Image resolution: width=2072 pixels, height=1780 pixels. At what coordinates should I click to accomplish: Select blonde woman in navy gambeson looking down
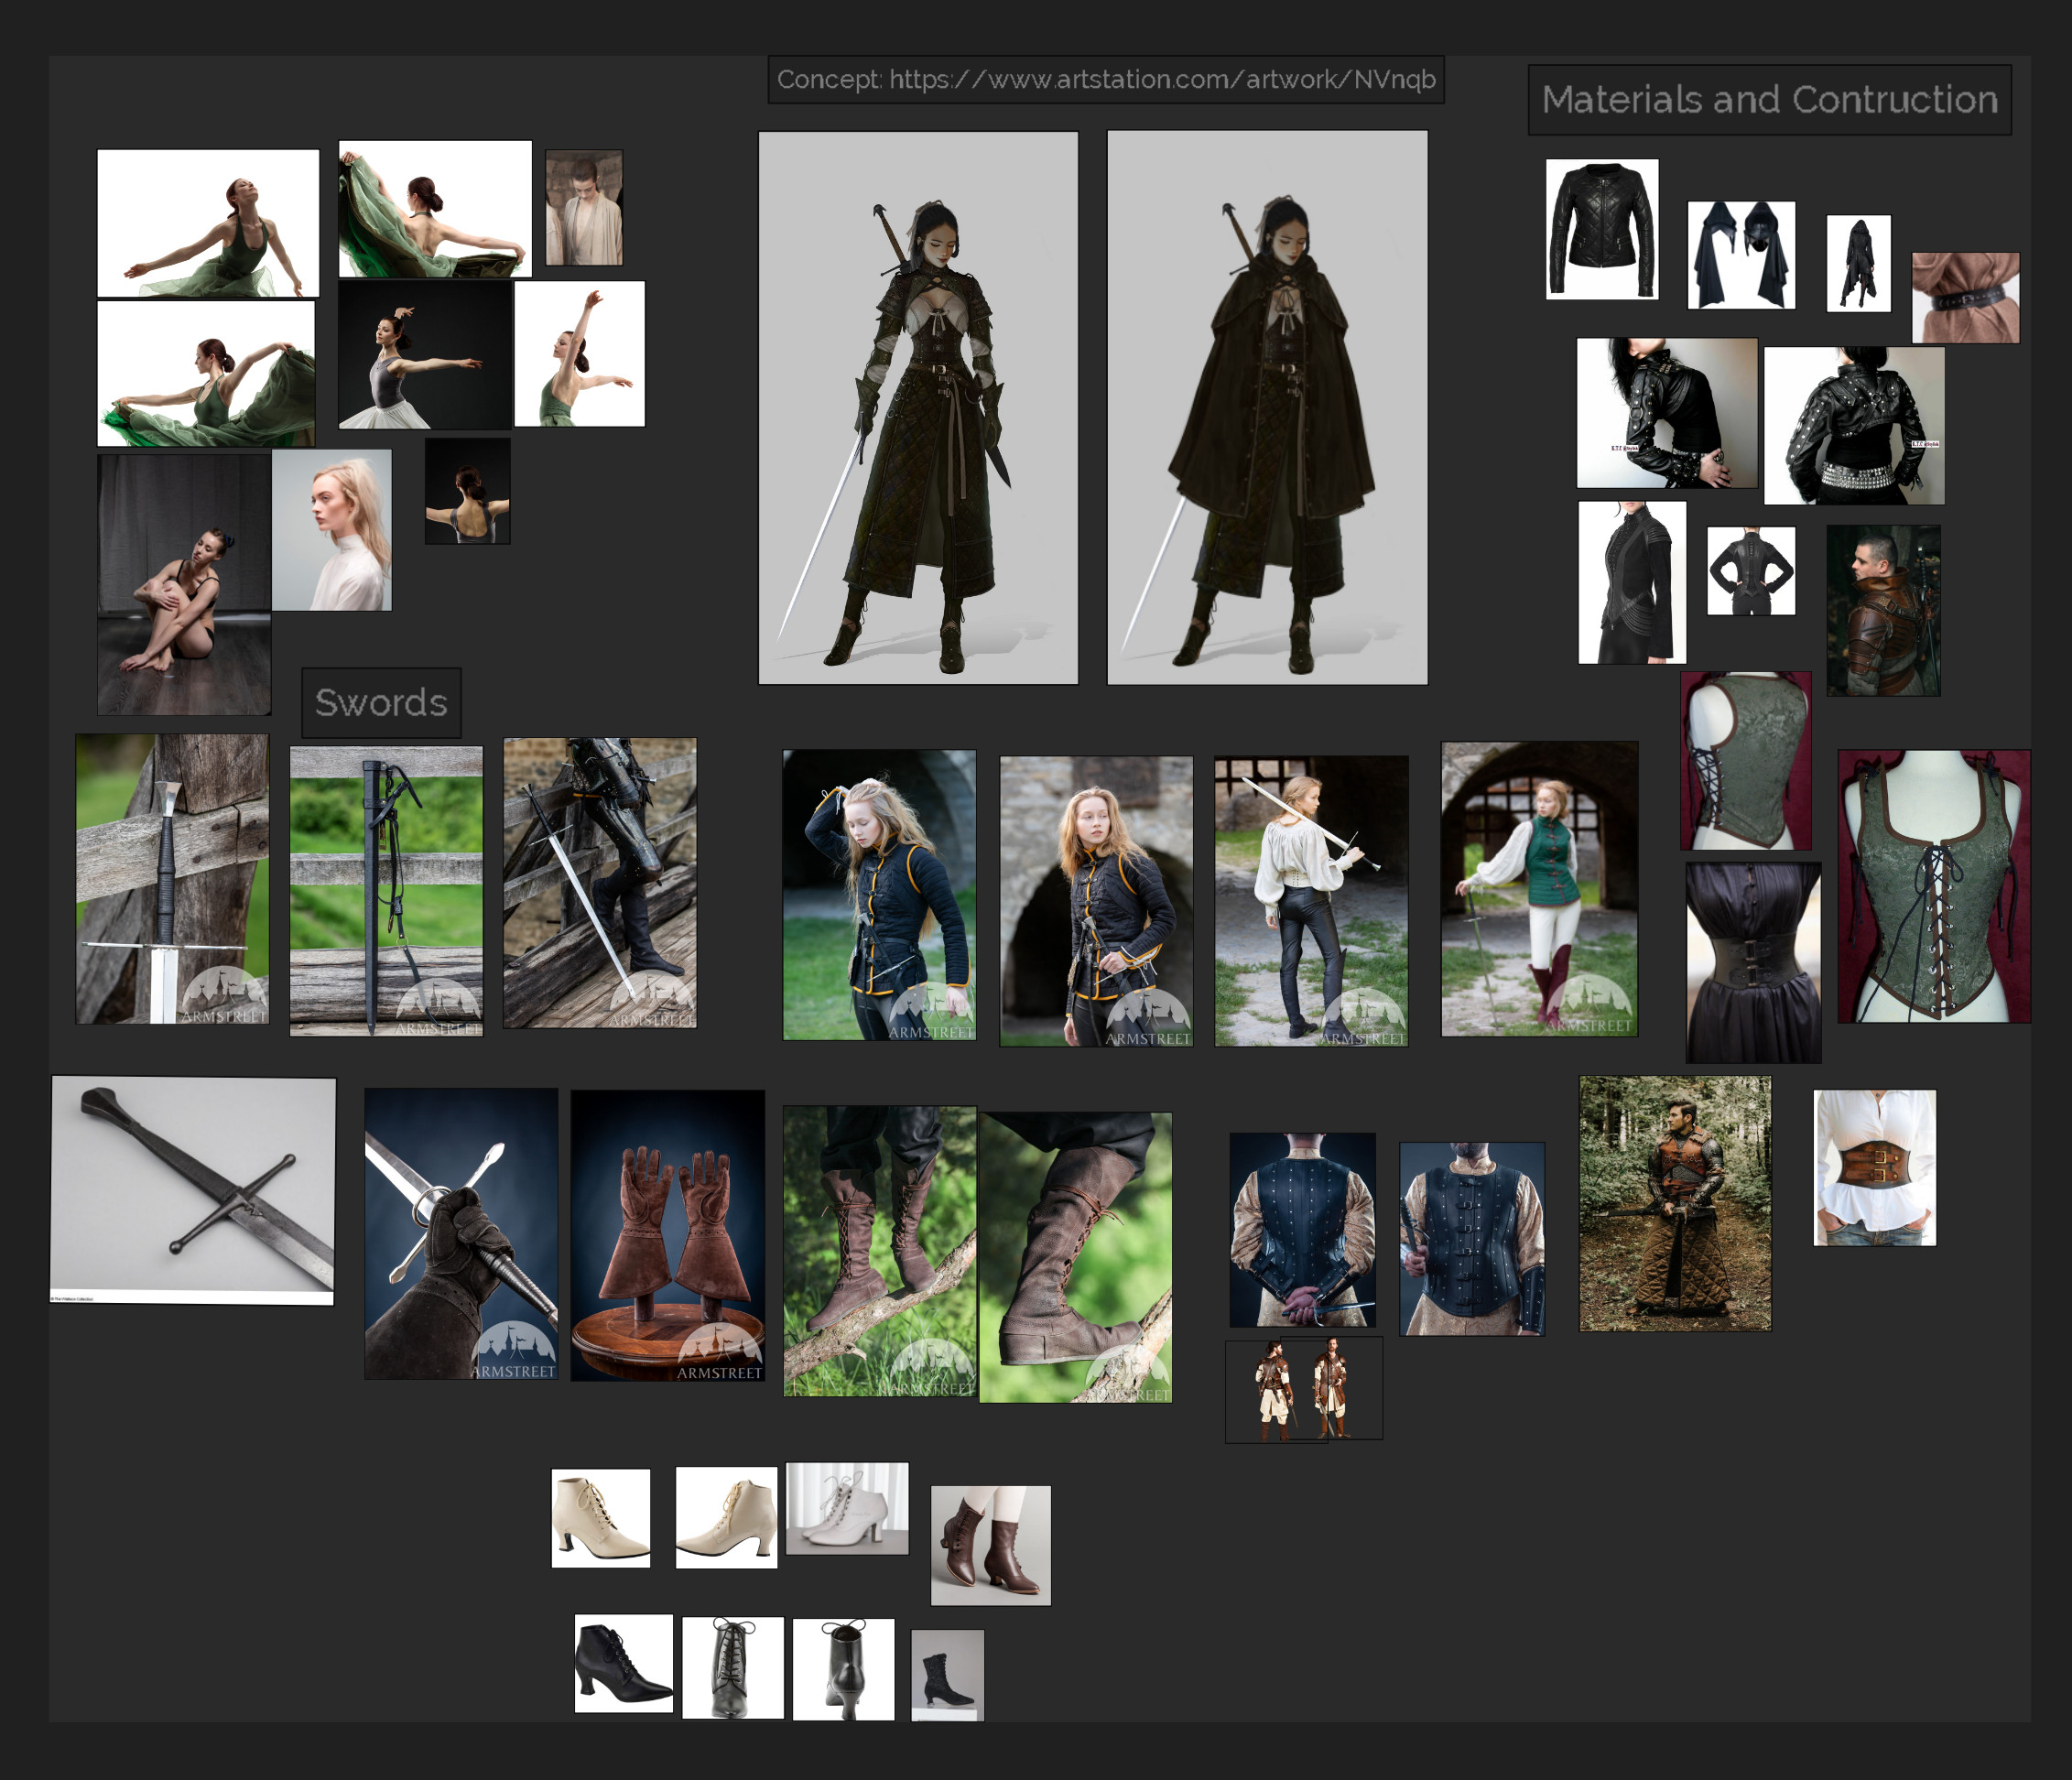pyautogui.click(x=879, y=895)
